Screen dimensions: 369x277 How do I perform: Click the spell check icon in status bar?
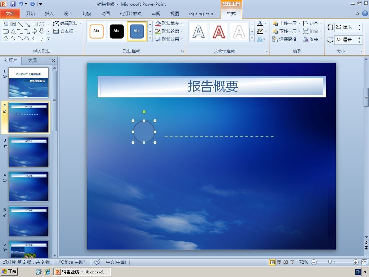(x=97, y=262)
